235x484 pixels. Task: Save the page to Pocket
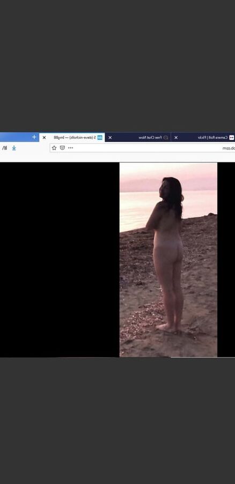click(62, 148)
